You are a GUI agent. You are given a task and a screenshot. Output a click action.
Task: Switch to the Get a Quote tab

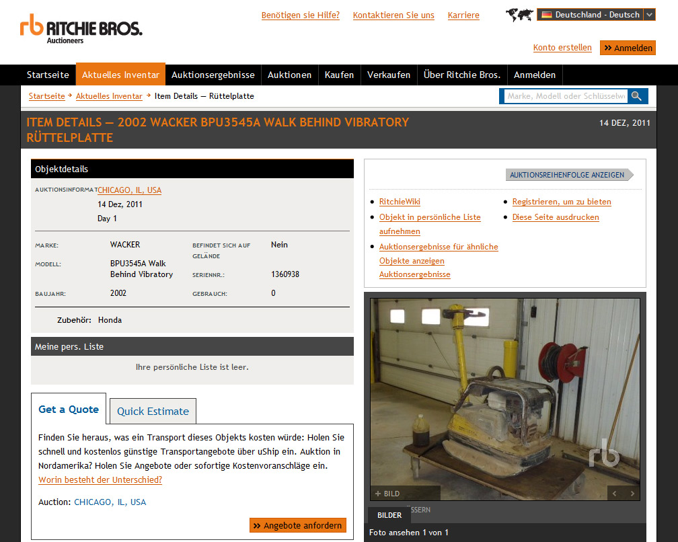coord(69,409)
